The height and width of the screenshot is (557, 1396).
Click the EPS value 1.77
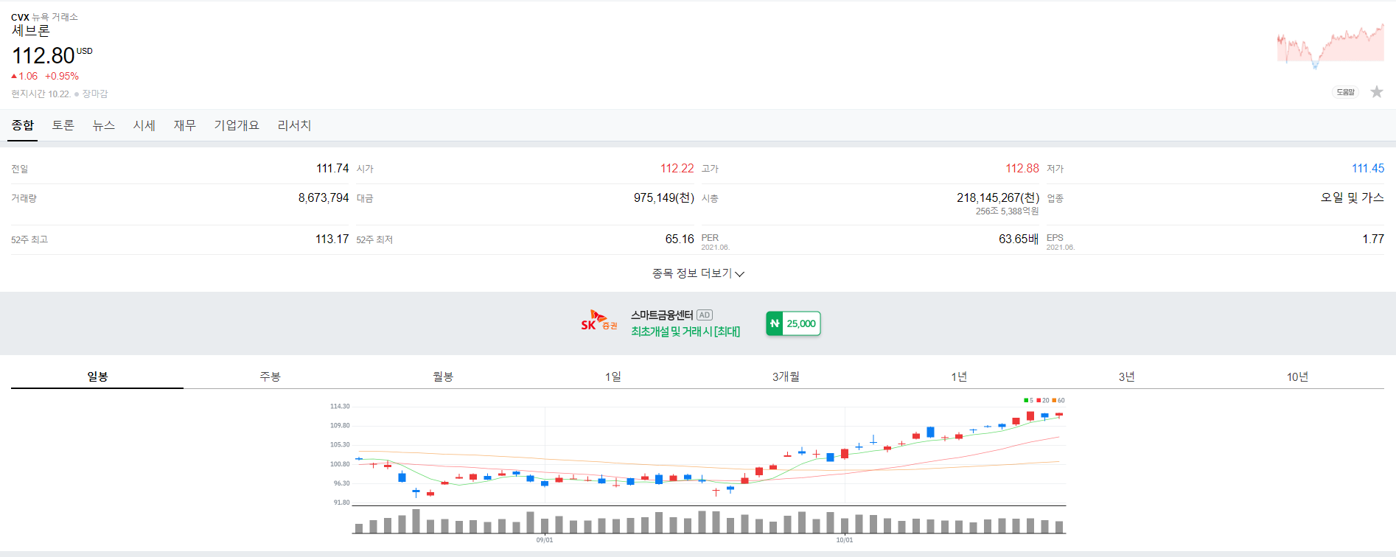1373,239
